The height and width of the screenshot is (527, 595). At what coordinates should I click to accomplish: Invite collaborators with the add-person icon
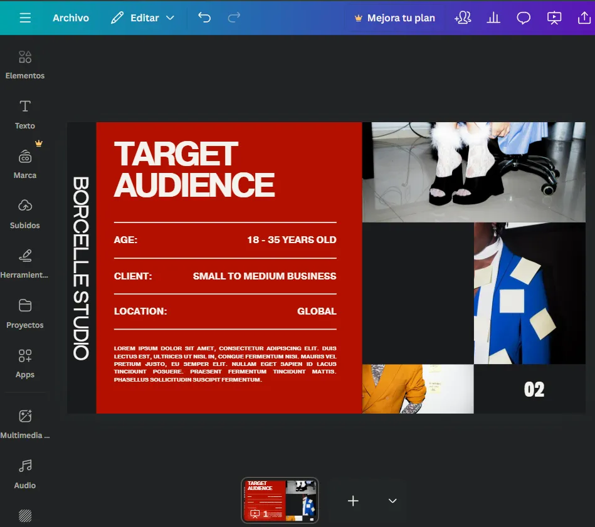463,18
